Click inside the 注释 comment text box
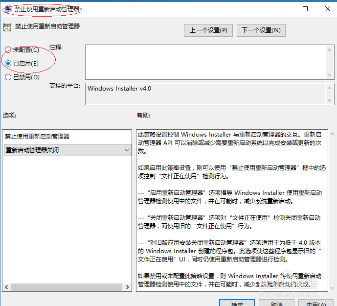337x306 pixels. [x=206, y=62]
